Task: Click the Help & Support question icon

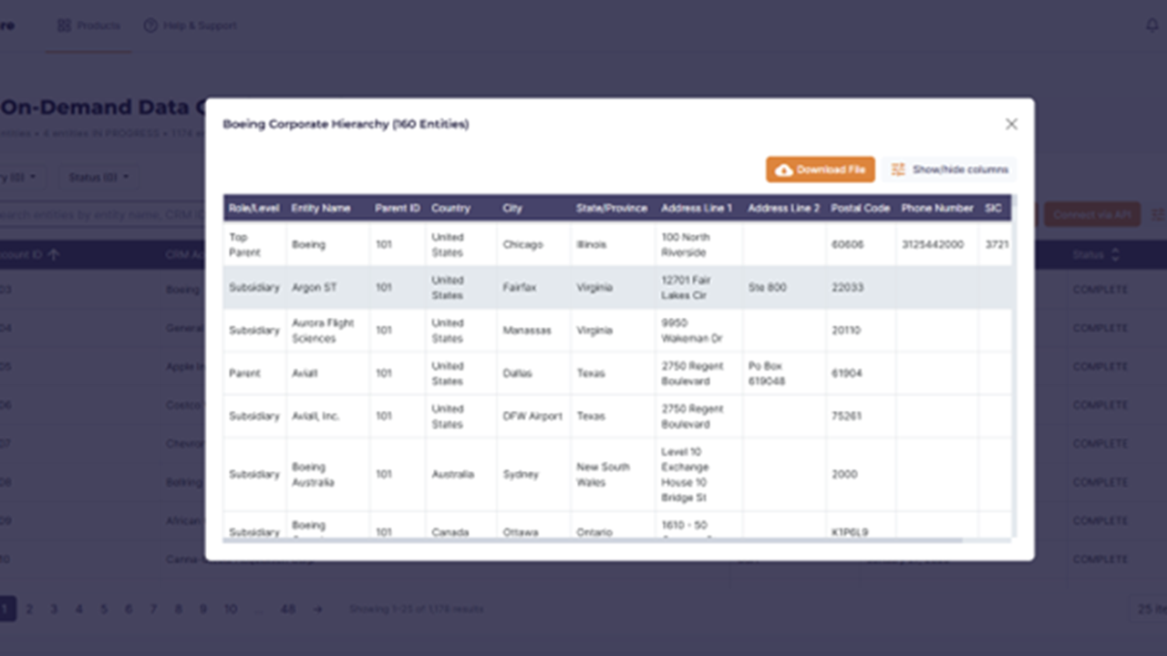Action: point(150,26)
